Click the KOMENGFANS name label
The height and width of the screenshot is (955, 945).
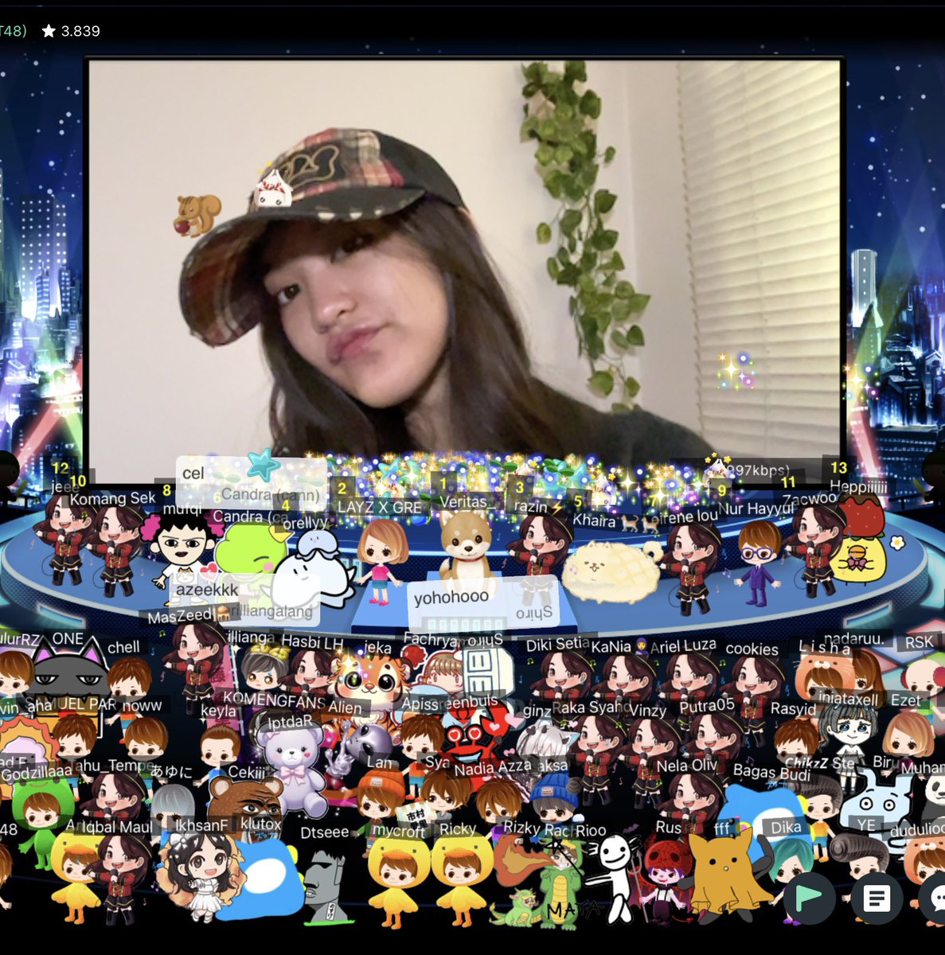(x=274, y=701)
